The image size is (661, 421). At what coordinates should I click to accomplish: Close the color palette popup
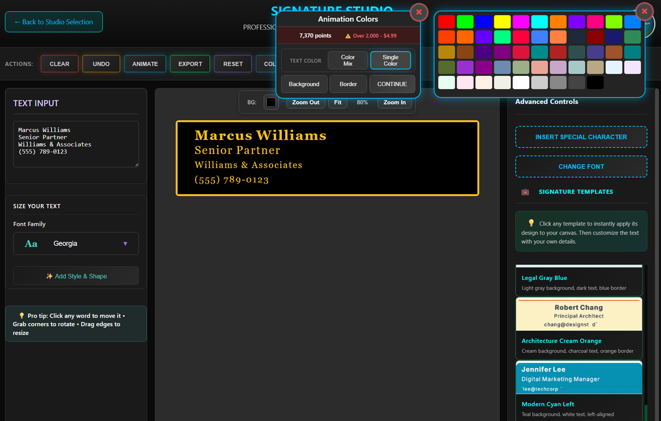coord(644,11)
